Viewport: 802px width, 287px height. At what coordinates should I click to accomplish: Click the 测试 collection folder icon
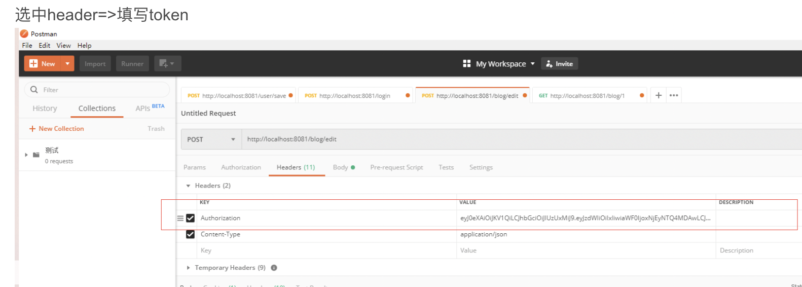[x=36, y=155]
